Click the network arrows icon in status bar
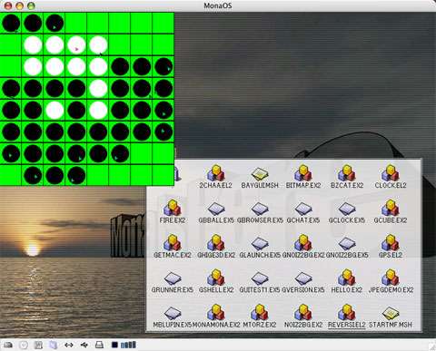Viewport: 436px width, 351px height. pyautogui.click(x=69, y=345)
